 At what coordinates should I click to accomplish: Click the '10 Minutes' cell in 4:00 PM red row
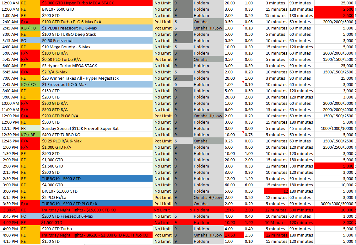[276, 222]
